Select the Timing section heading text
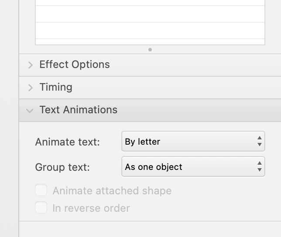 tap(56, 87)
